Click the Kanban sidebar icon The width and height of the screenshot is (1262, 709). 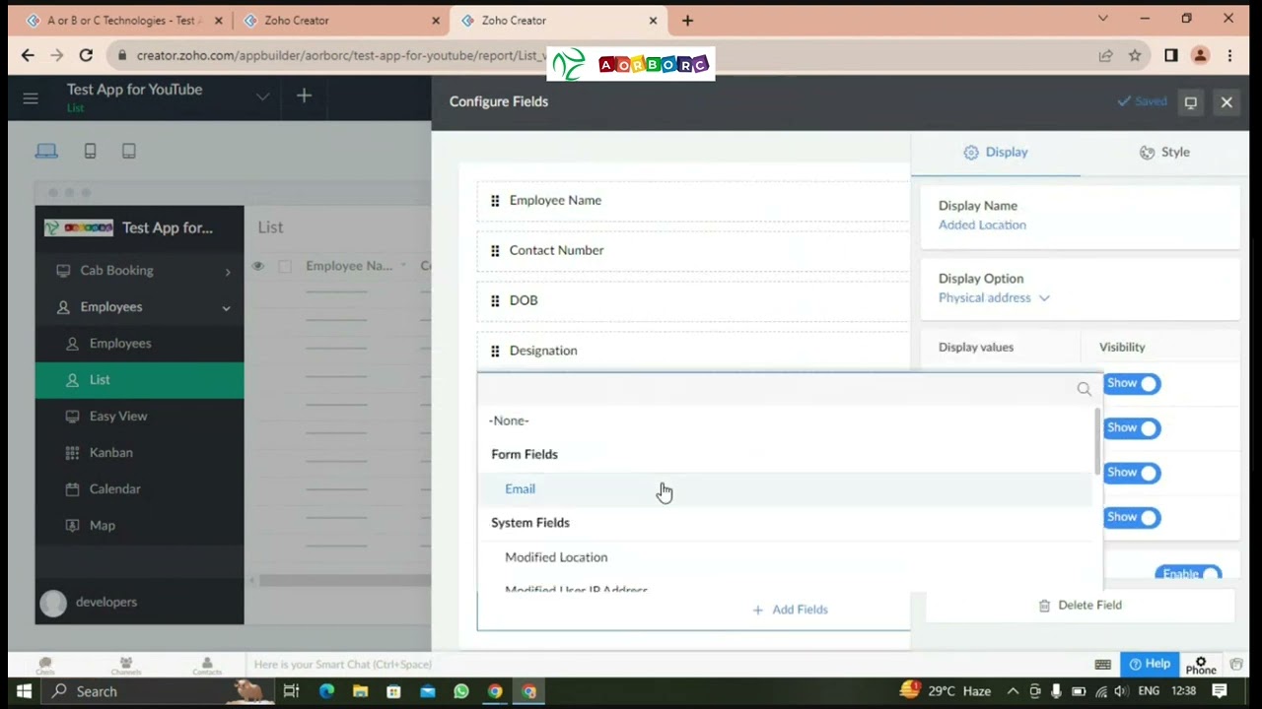click(72, 452)
